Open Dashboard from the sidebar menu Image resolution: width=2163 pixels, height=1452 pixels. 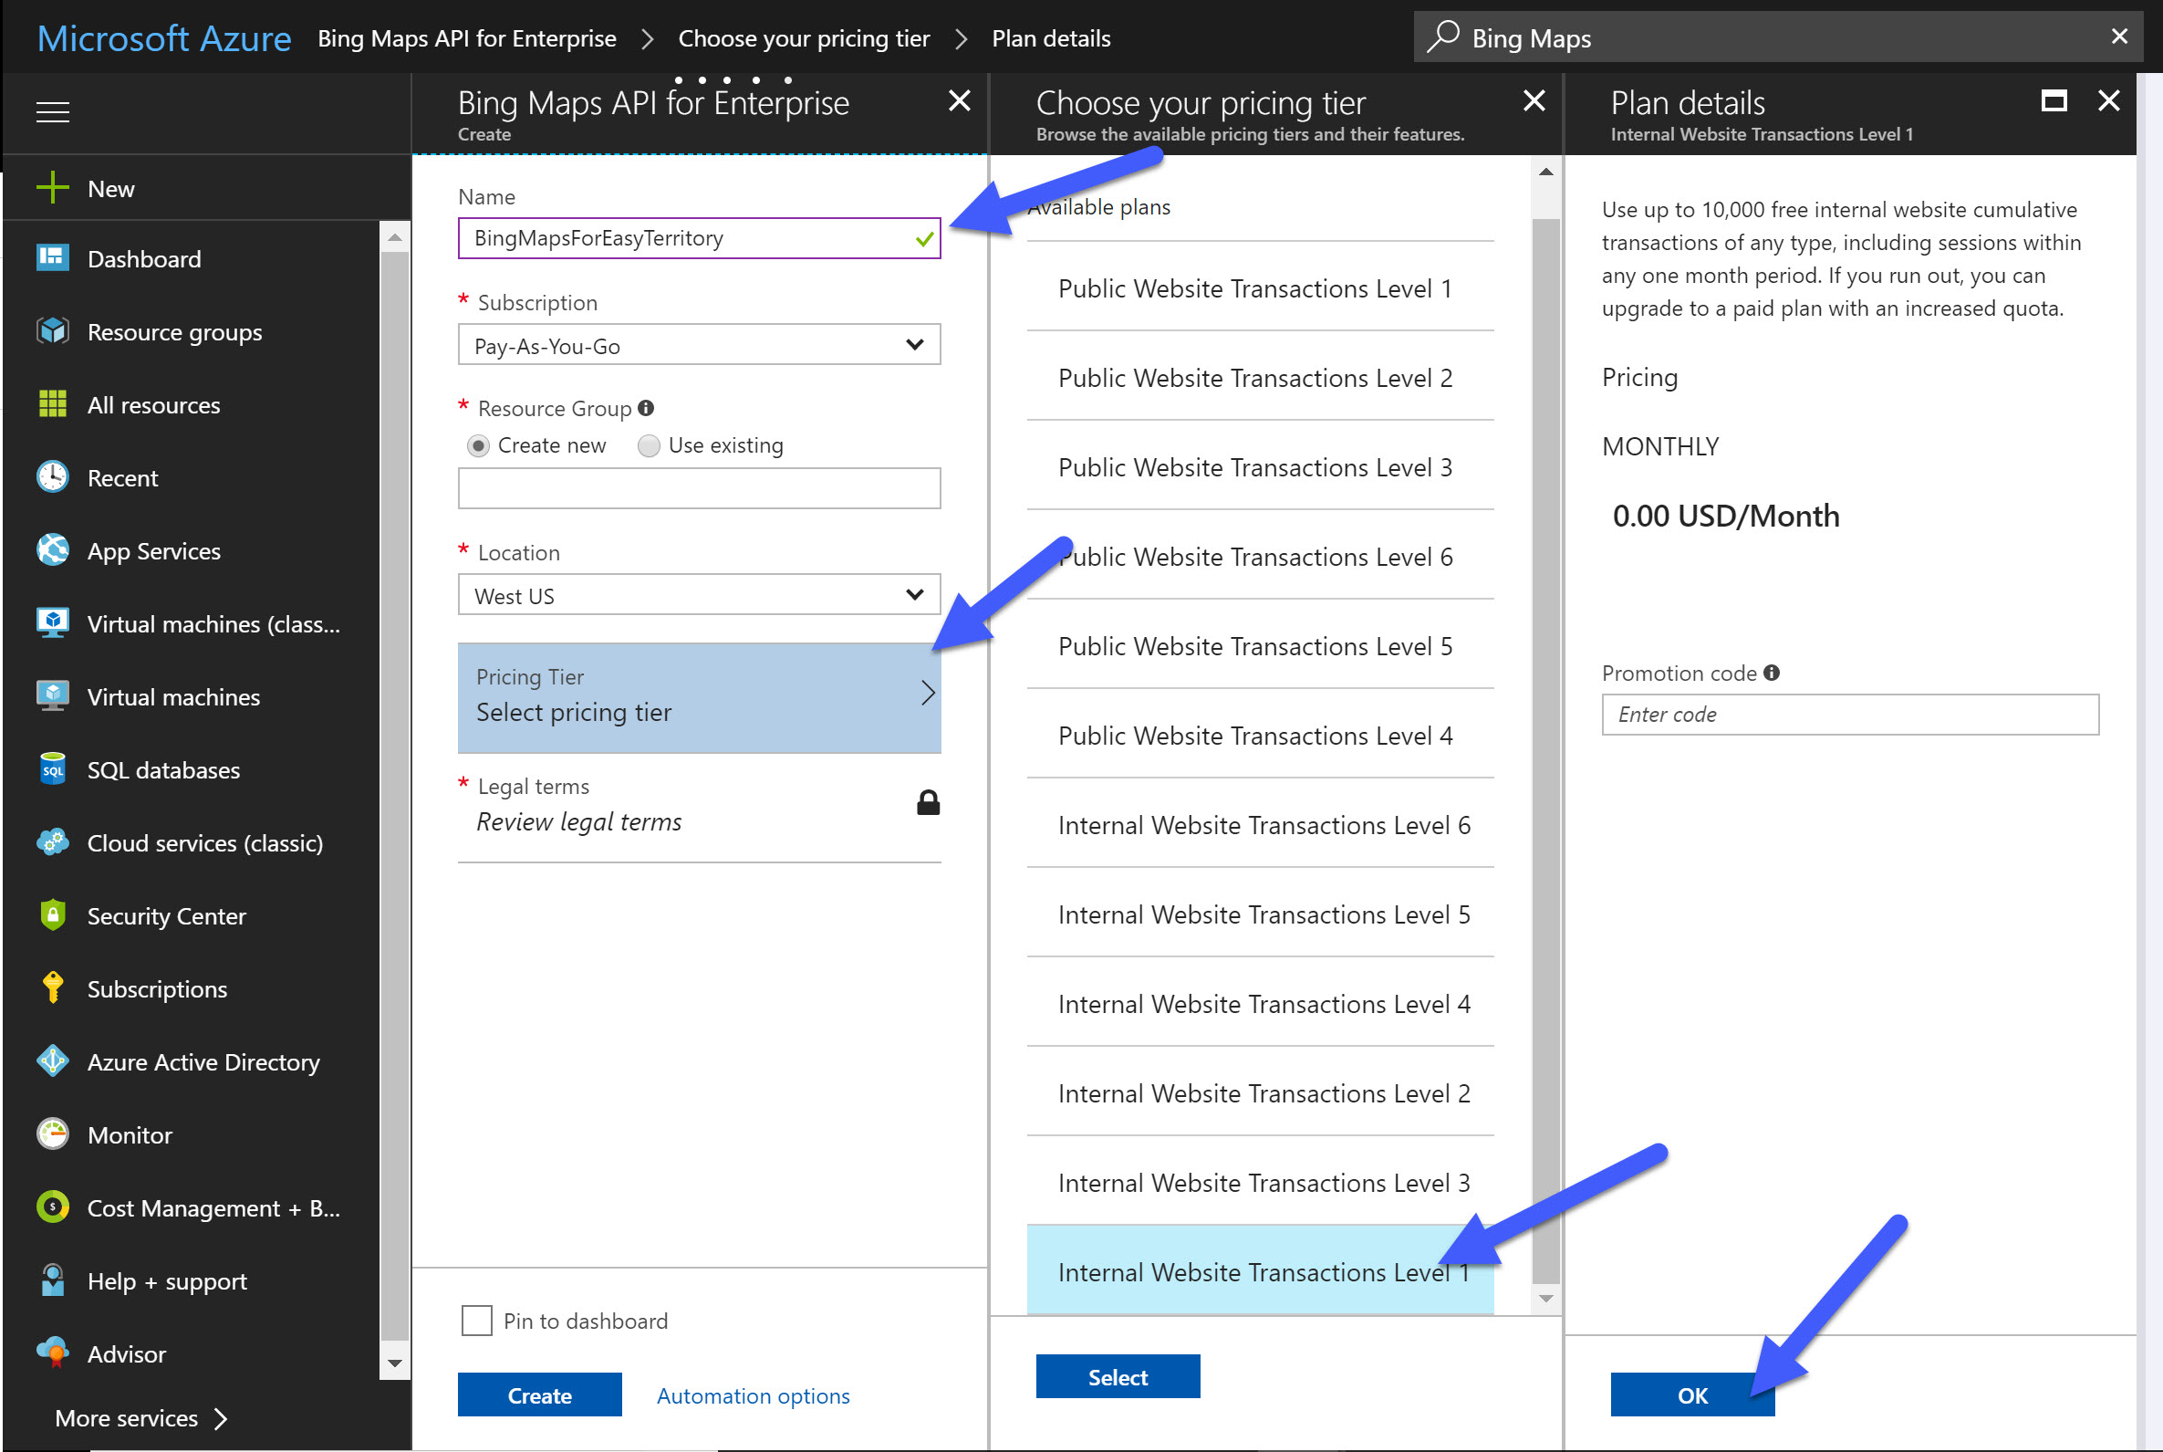point(143,258)
